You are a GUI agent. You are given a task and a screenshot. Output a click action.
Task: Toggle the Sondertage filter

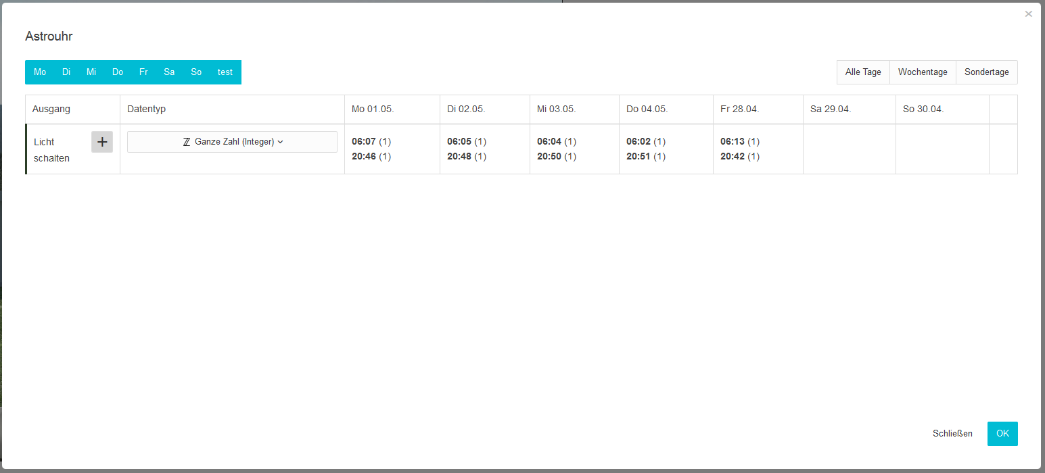tap(986, 72)
